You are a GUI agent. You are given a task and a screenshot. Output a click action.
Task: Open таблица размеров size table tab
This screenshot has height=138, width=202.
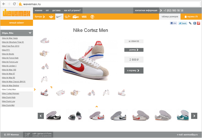click(x=170, y=16)
